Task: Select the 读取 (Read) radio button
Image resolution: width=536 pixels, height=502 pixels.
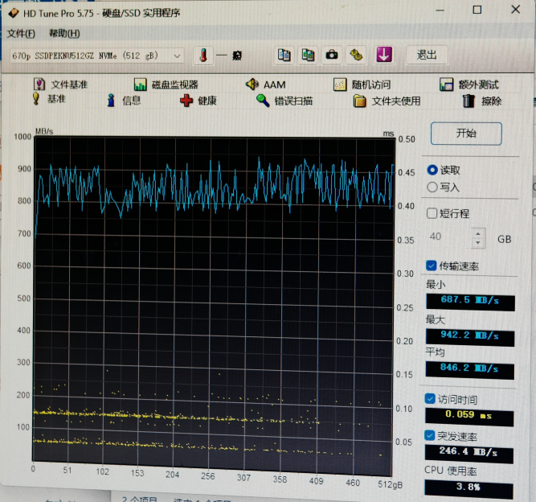Action: click(x=432, y=170)
